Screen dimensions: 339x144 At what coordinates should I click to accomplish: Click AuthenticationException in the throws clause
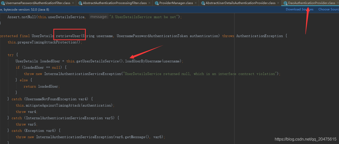point(260,36)
